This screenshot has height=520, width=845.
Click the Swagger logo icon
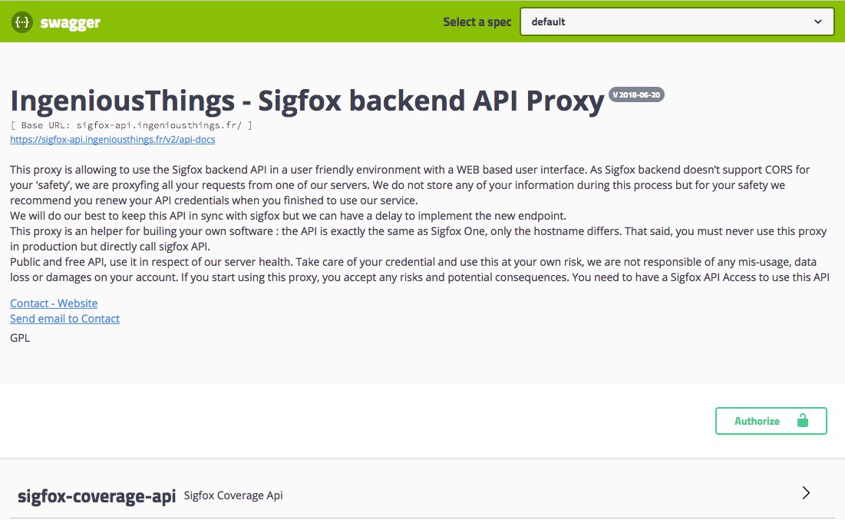22,22
